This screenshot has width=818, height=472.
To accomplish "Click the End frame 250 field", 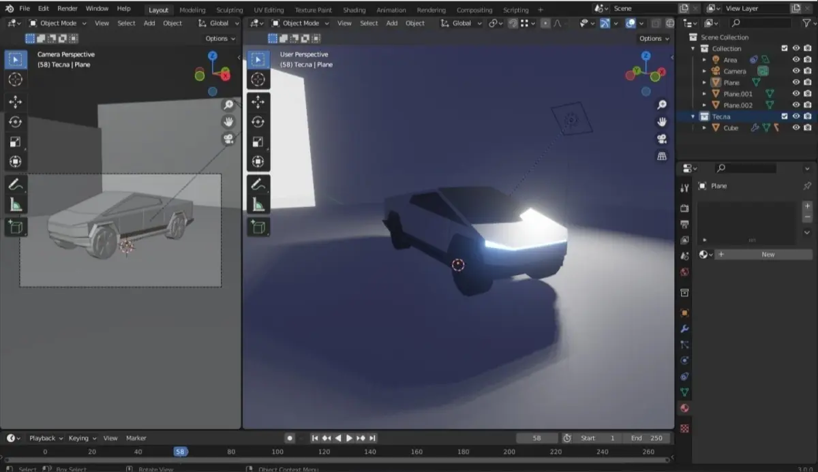I will coord(646,438).
